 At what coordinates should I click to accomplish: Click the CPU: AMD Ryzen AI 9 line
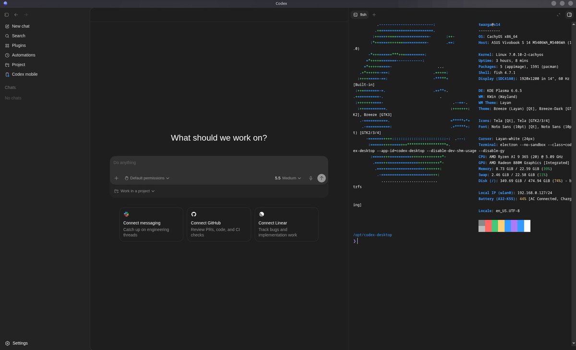coord(521,157)
